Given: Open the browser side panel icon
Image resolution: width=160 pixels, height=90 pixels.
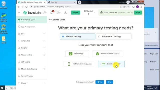Looking at the screenshot, I should click(x=133, y=7).
